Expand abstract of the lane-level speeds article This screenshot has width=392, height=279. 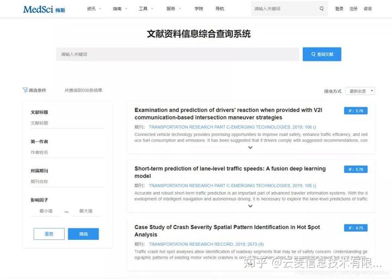(x=250, y=206)
